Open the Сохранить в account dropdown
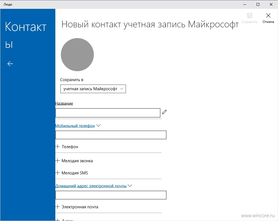 pyautogui.click(x=93, y=89)
